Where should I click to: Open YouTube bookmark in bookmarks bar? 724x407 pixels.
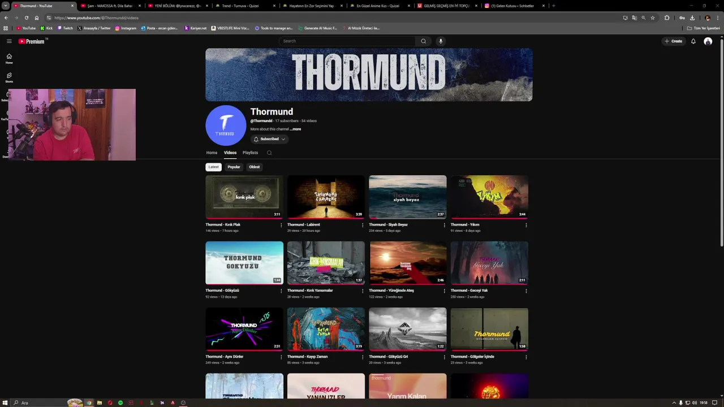point(26,28)
